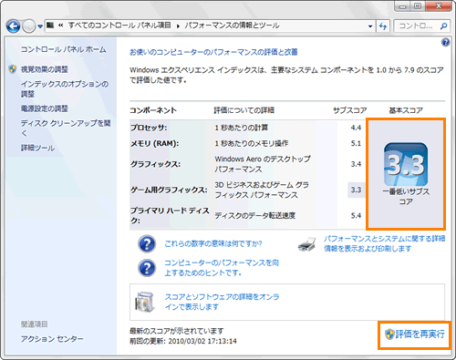
Task: Maximize the window
Action: [418, 6]
